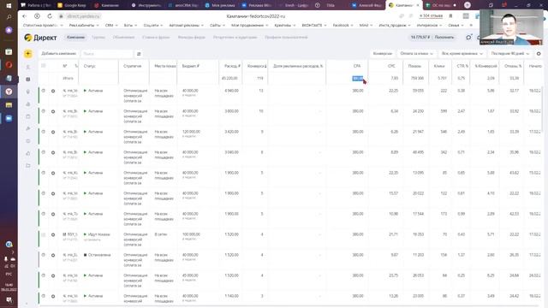Toggle the select-all checkbox in table header
The image size is (548, 308).
[44, 66]
